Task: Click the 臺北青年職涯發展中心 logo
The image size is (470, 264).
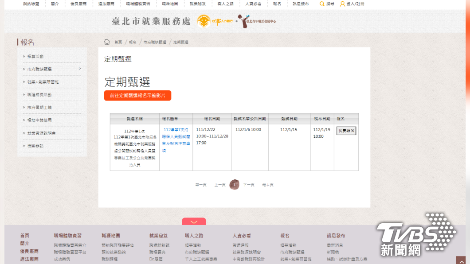Action: [257, 21]
